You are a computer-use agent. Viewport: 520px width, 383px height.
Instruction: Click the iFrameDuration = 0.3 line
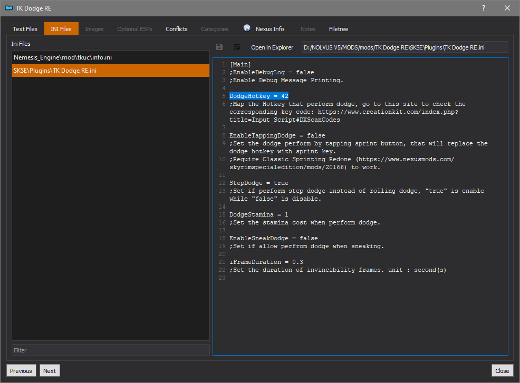(x=266, y=262)
